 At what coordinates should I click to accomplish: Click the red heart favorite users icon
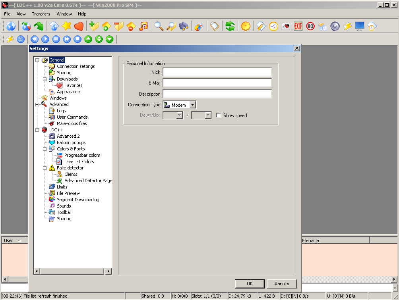[x=79, y=26]
